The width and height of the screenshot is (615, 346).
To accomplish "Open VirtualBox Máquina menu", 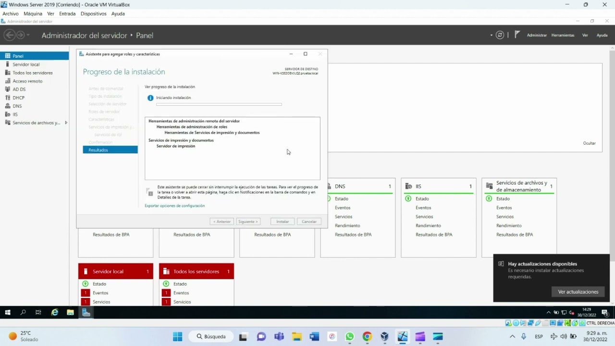I will pyautogui.click(x=33, y=13).
